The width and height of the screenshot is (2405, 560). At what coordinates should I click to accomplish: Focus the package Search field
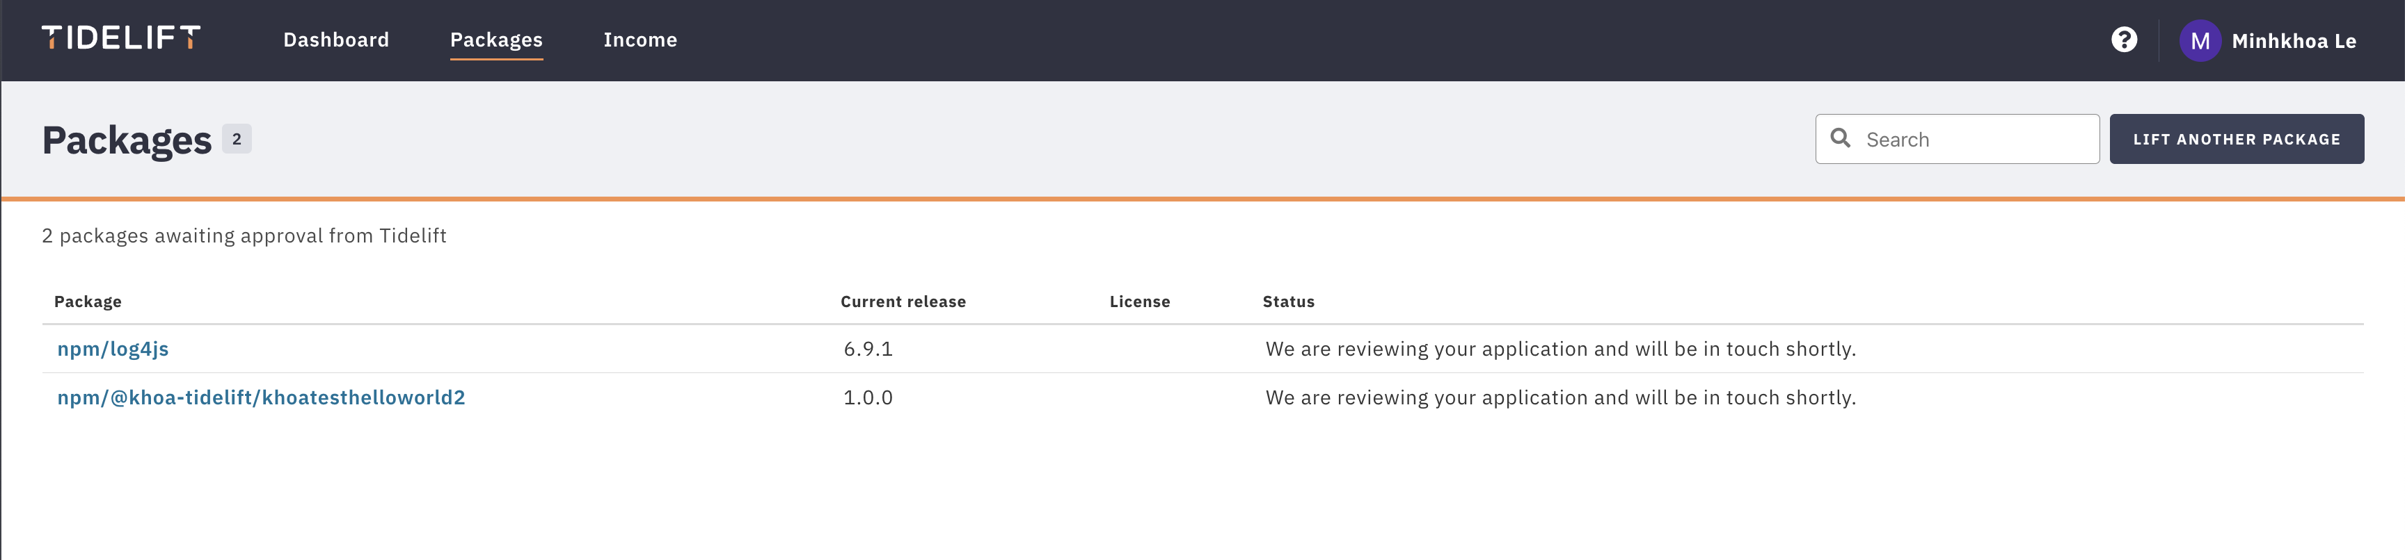tap(1958, 139)
